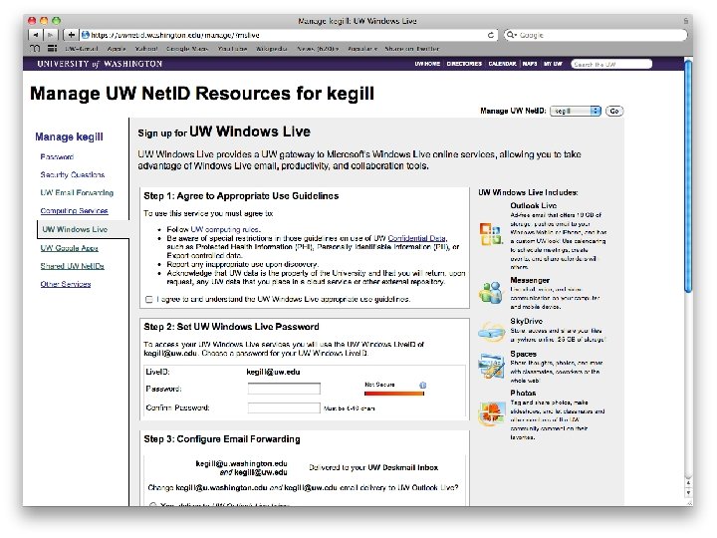Focus the Confirm Password input field
Viewport: 717px width, 538px height.
284,407
